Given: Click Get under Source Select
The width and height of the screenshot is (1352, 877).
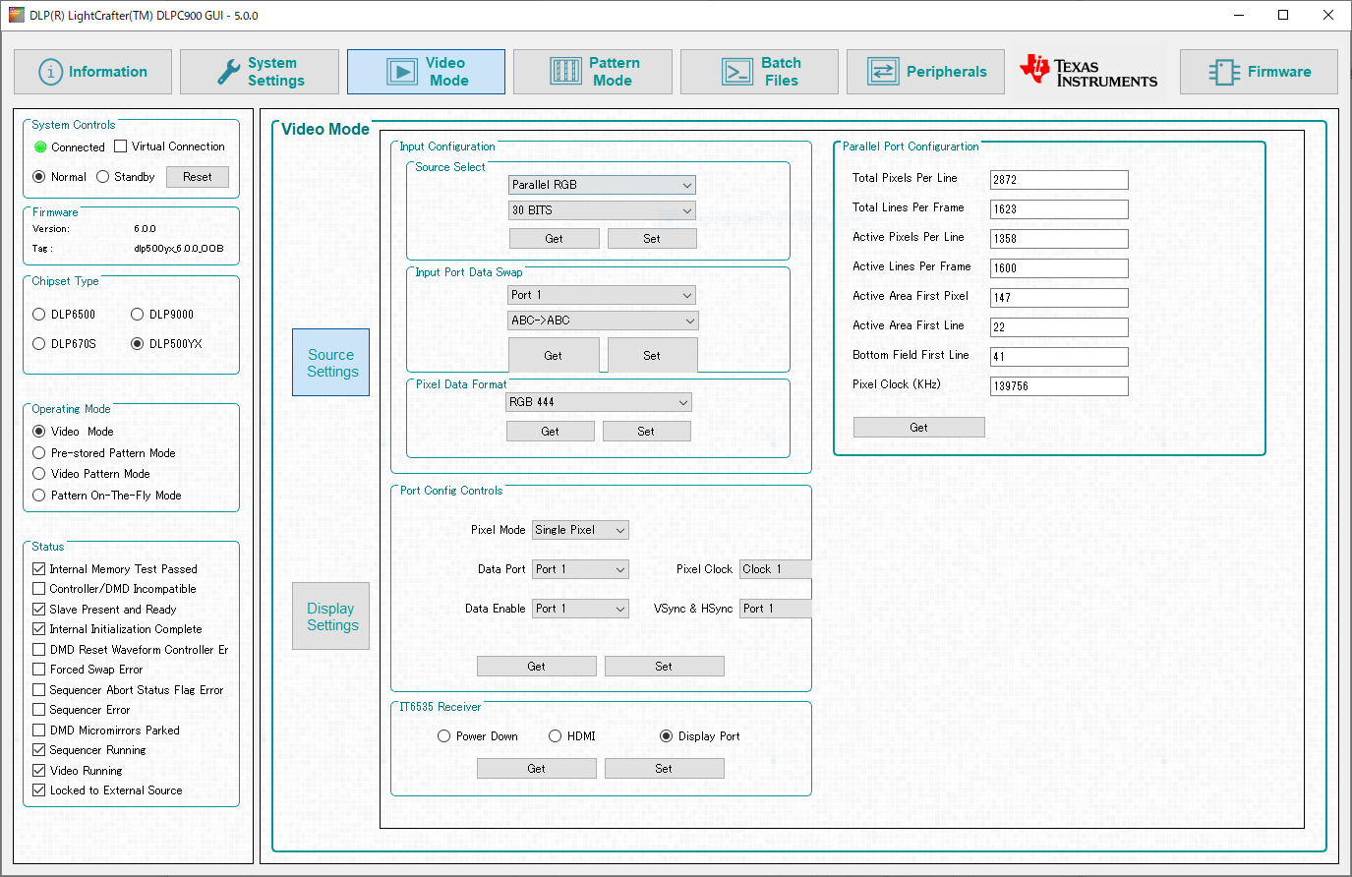Looking at the screenshot, I should pos(555,239).
